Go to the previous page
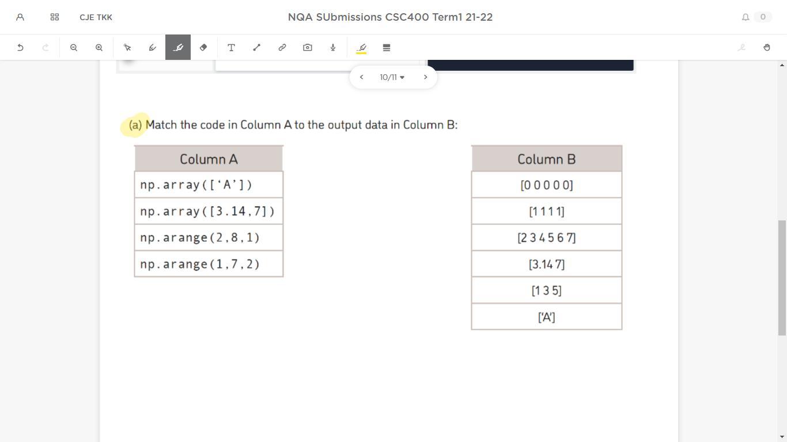Screen dimensions: 787x442 click(361, 77)
